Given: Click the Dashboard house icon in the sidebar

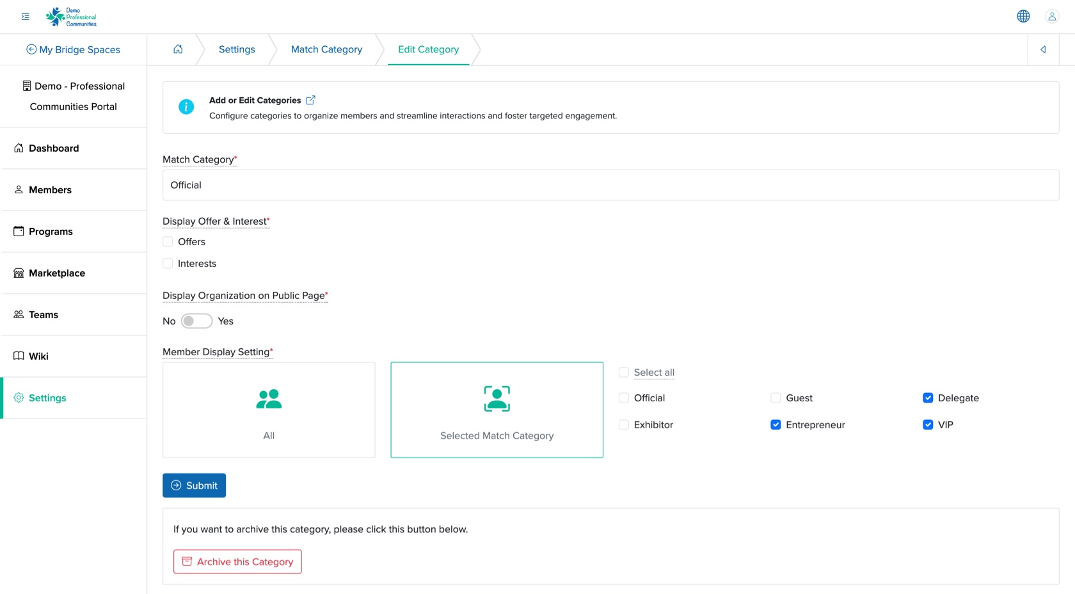Looking at the screenshot, I should click(x=19, y=148).
